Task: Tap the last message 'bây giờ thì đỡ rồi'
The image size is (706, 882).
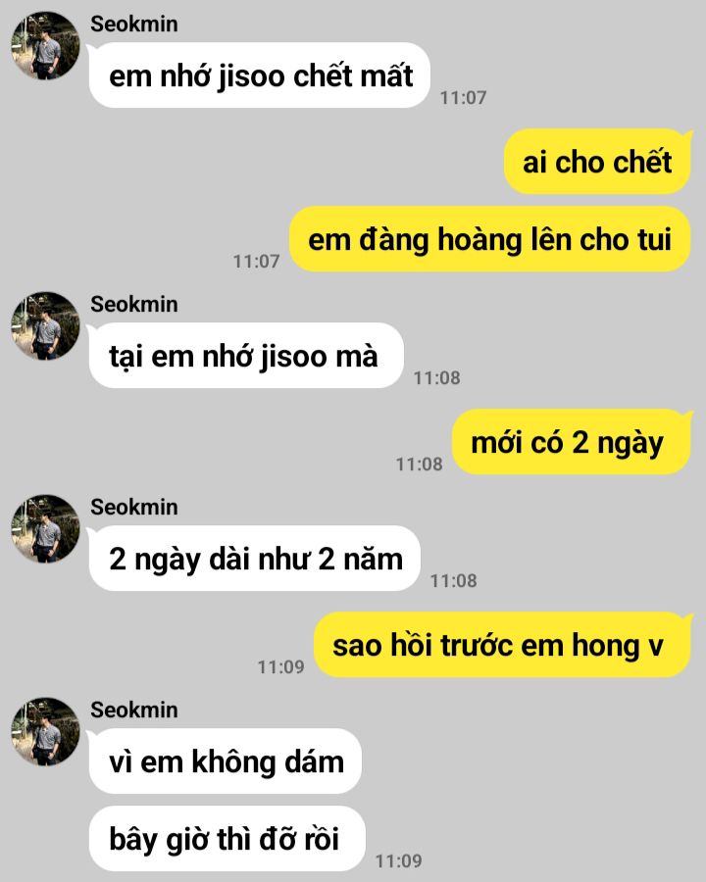Action: [227, 839]
